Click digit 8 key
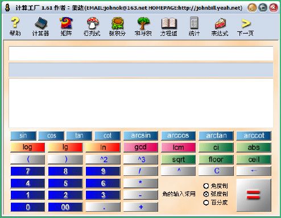The height and width of the screenshot is (218, 281). pos(65,171)
